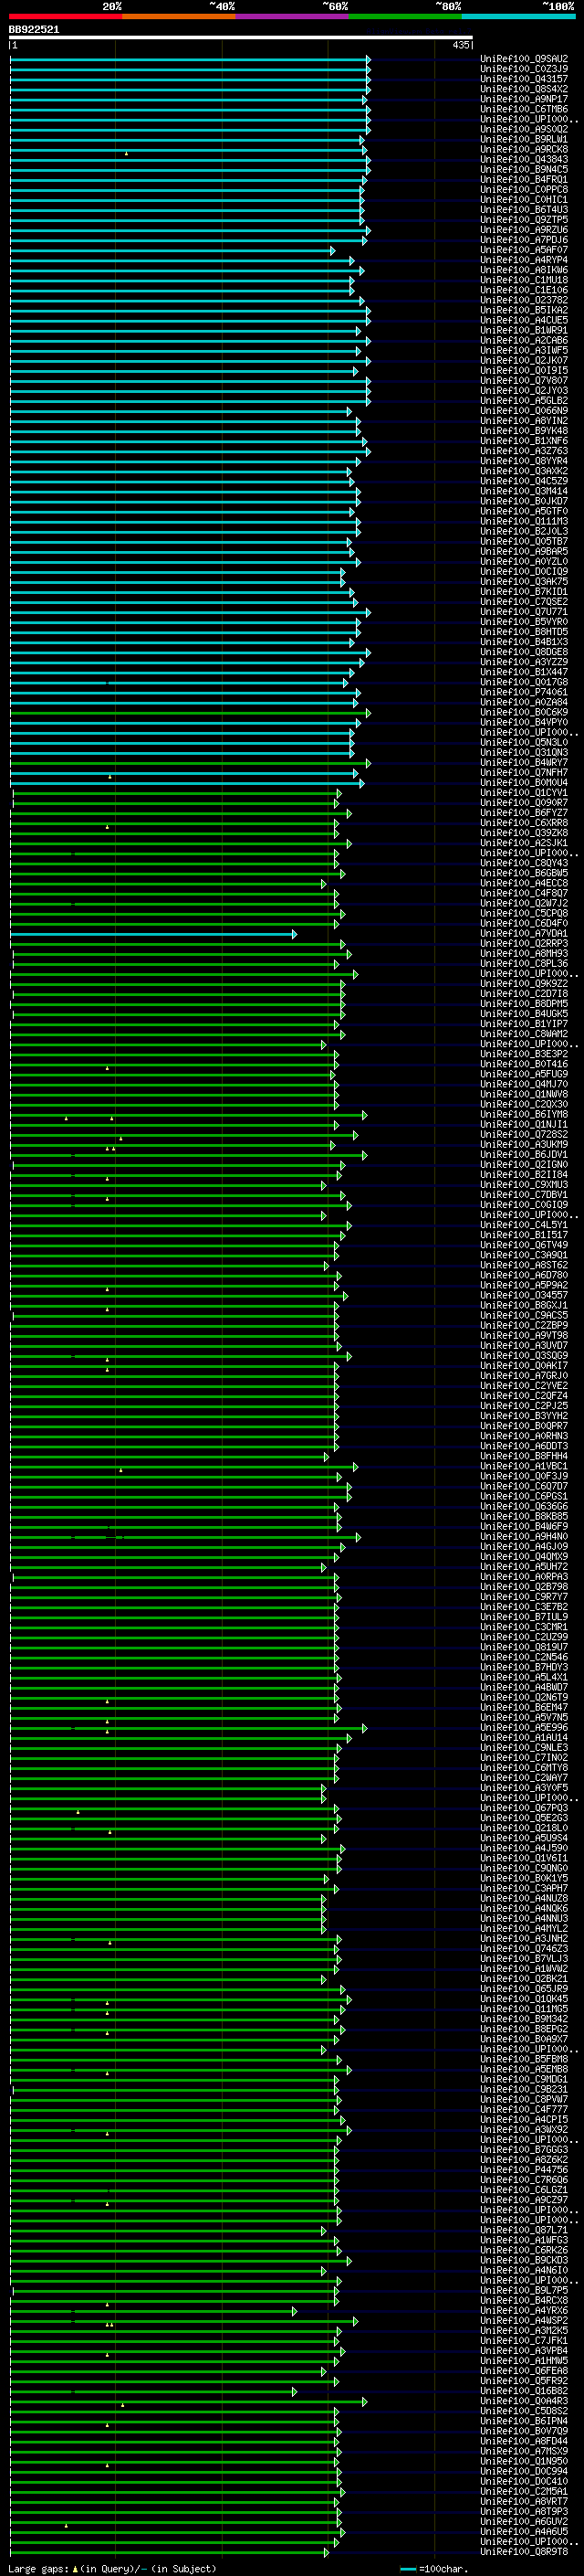Click the query name BB922521
This screenshot has width=584, height=2576.
pyautogui.click(x=34, y=30)
